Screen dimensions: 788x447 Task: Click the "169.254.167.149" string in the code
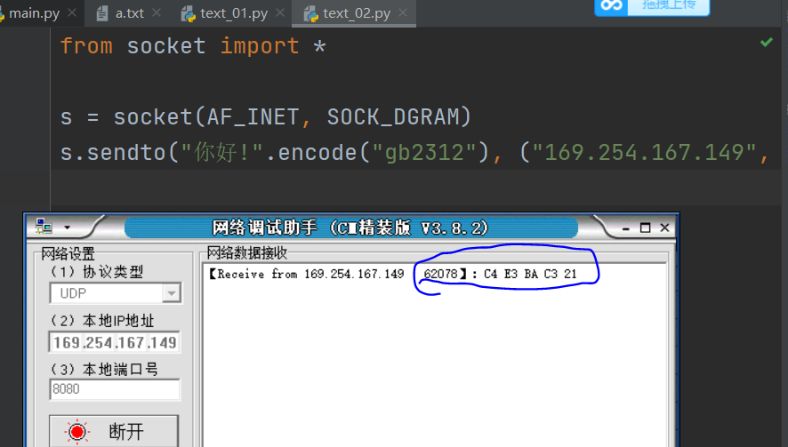click(644, 152)
